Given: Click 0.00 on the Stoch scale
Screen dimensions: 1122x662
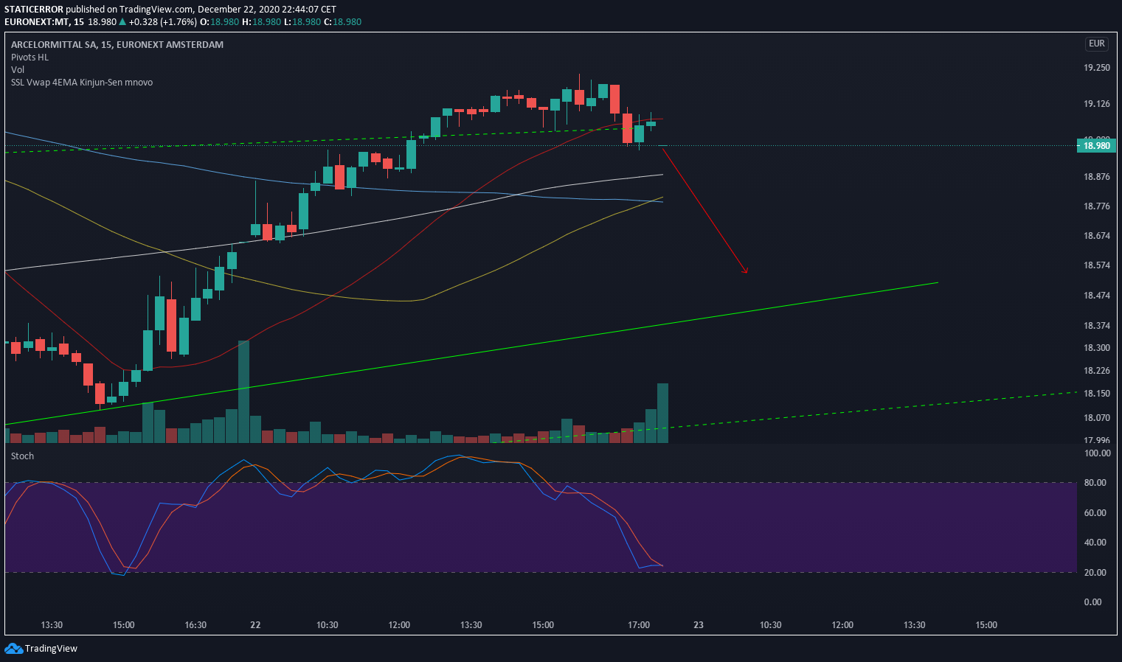Looking at the screenshot, I should pos(1093,602).
